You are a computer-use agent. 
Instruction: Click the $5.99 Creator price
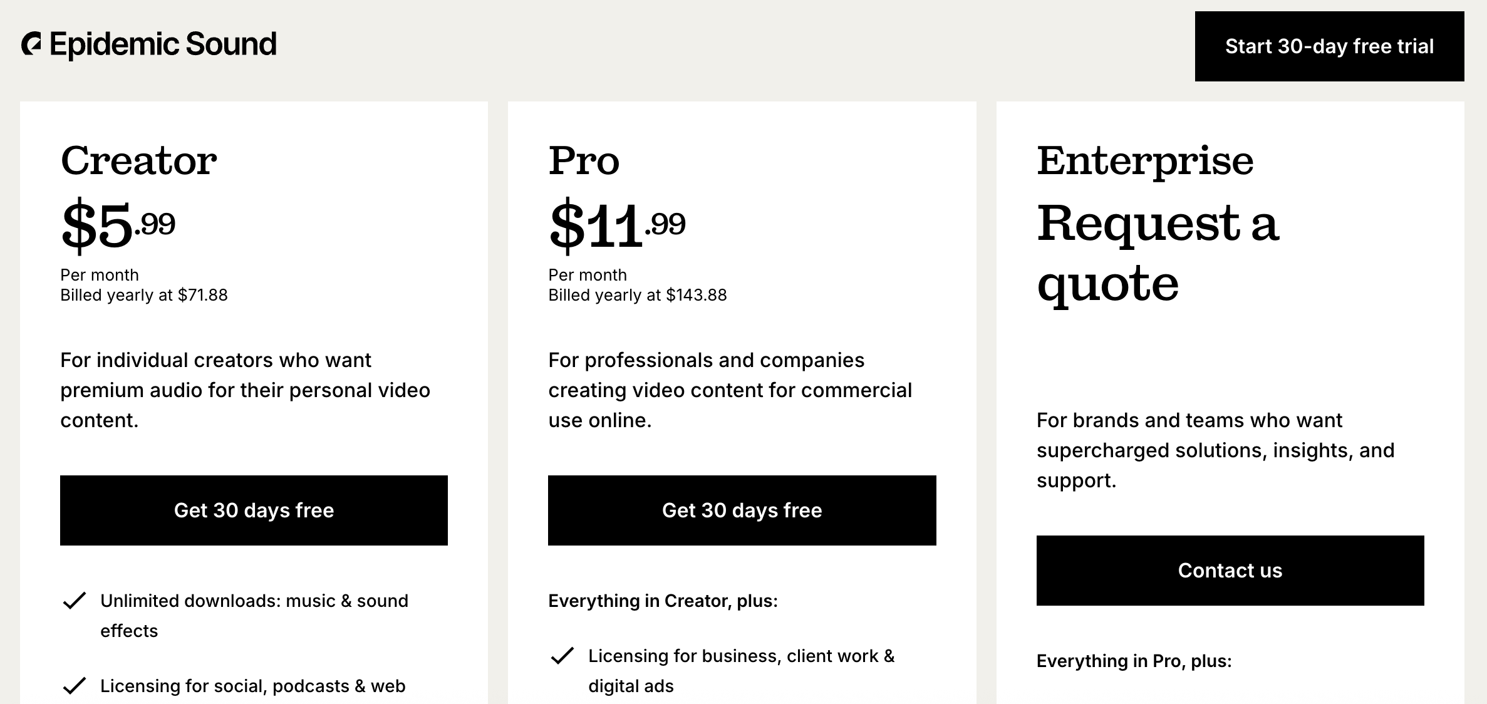coord(118,224)
